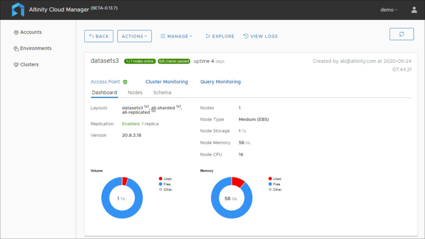Viewport: 425px width, 239px height.
Task: Click the Node CPU value 16
Action: [x=241, y=155]
